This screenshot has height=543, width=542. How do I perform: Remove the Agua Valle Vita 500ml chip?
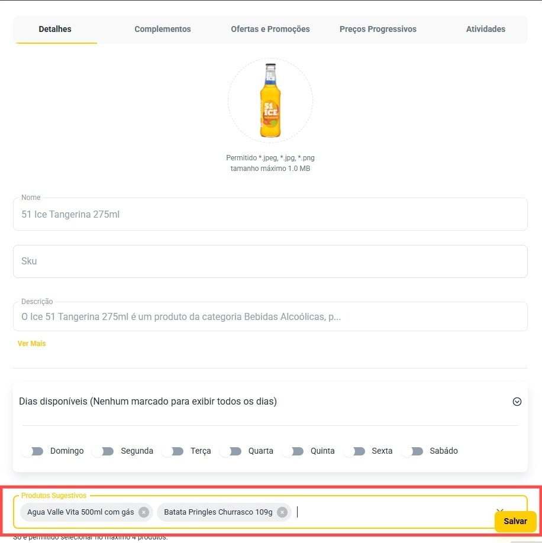144,512
